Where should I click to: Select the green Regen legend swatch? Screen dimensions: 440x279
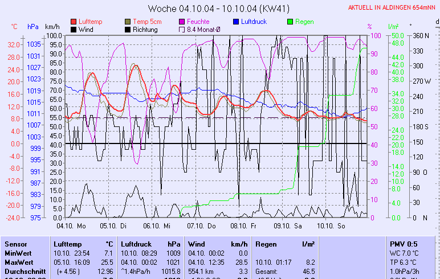[290, 22]
